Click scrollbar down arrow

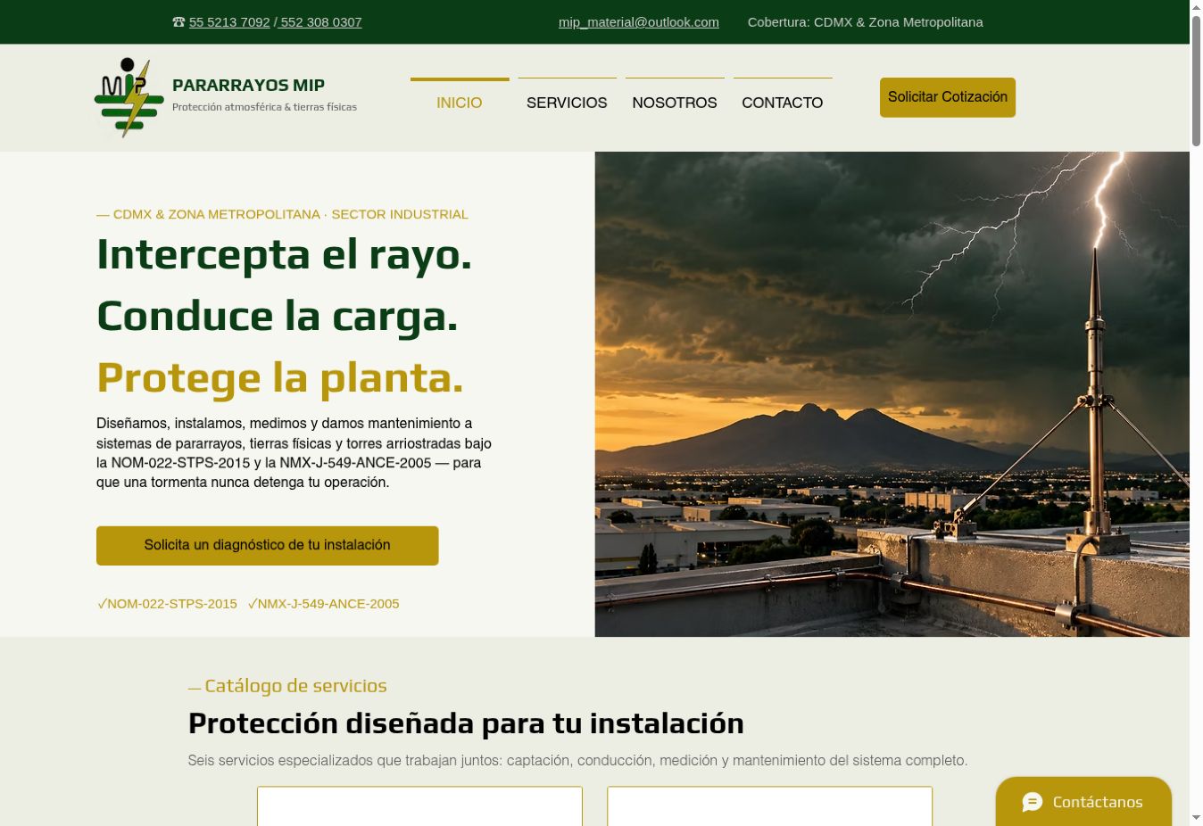tap(1196, 818)
